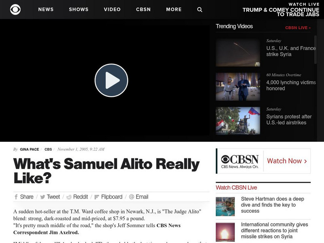Click the Trending Videos scrollbar
Image resolution: width=324 pixels, height=243 pixels.
coord(315,49)
